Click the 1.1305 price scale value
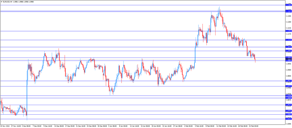292x128 pixels. point(289,16)
